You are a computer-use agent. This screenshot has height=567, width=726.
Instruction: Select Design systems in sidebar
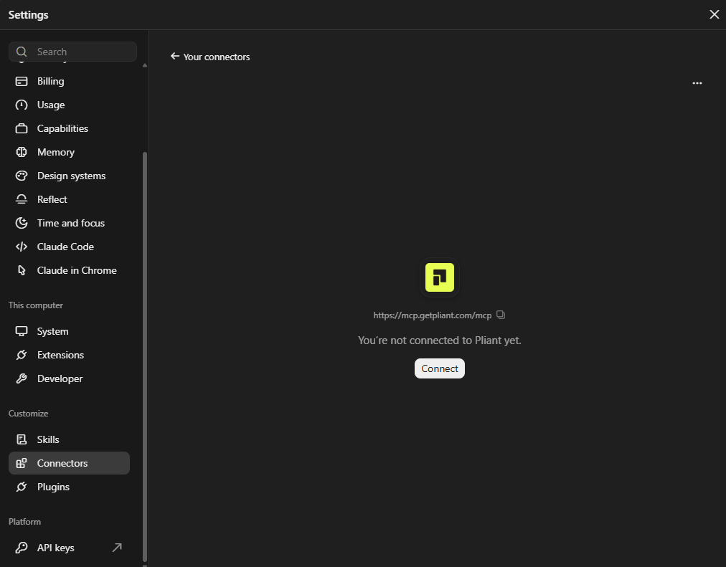pyautogui.click(x=69, y=176)
